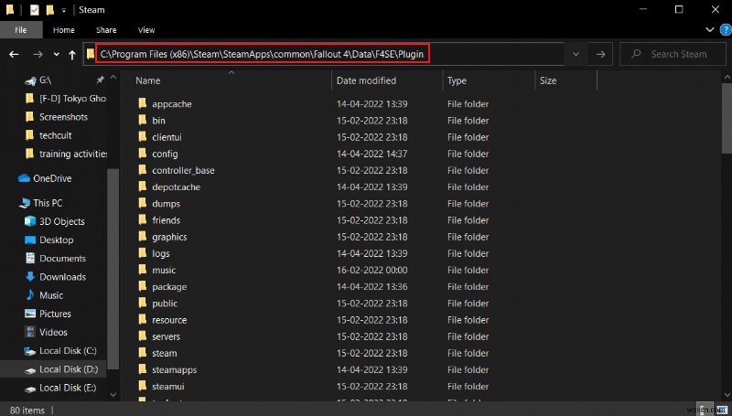Switch to the Home ribbon tab

(63, 30)
